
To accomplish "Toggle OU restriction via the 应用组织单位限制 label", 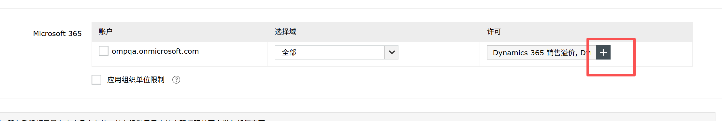I will [136, 80].
